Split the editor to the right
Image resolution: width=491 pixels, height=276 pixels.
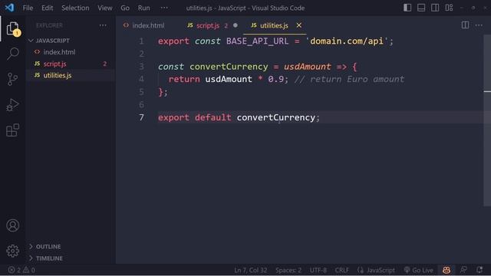coord(465,25)
